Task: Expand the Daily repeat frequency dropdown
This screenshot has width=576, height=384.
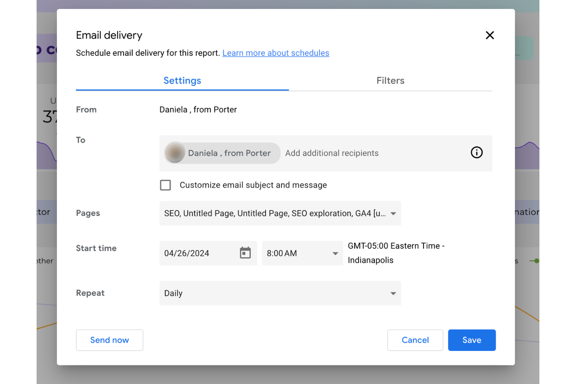Action: click(280, 293)
